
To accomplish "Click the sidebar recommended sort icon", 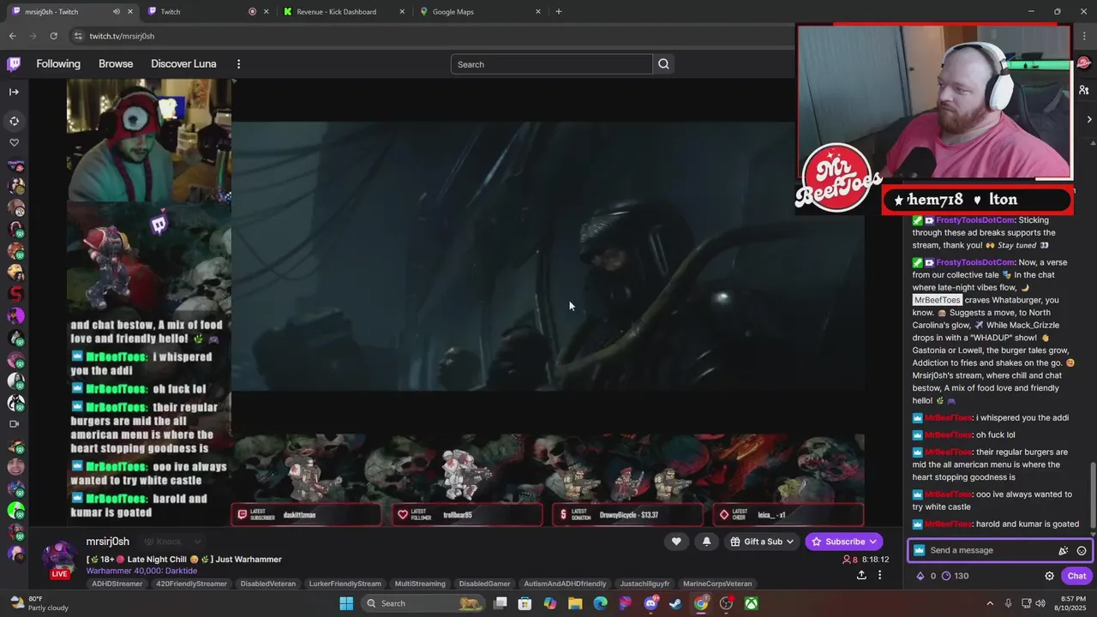I will [x=14, y=121].
